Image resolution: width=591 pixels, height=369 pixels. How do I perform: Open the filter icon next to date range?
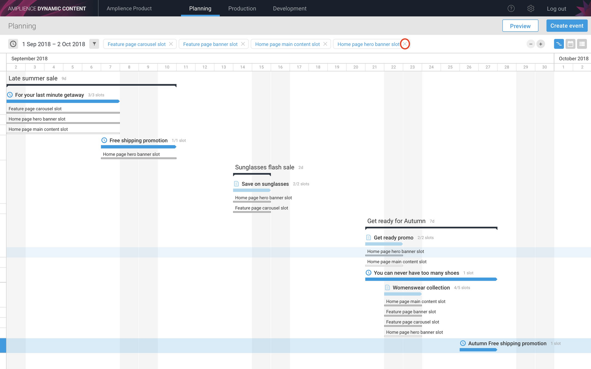click(x=94, y=44)
